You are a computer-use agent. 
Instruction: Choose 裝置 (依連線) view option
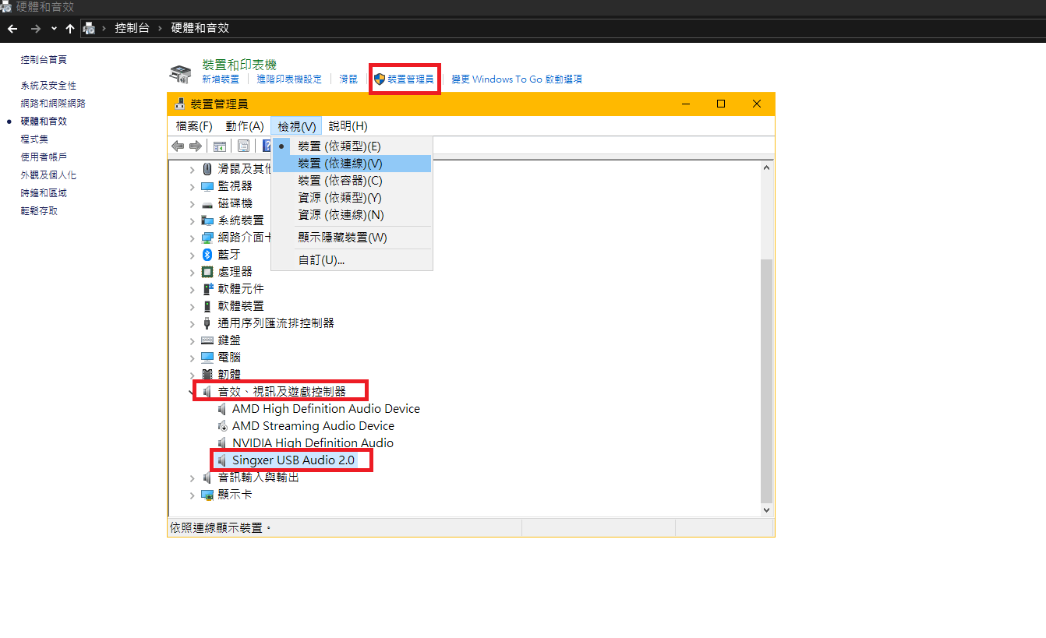pos(340,164)
